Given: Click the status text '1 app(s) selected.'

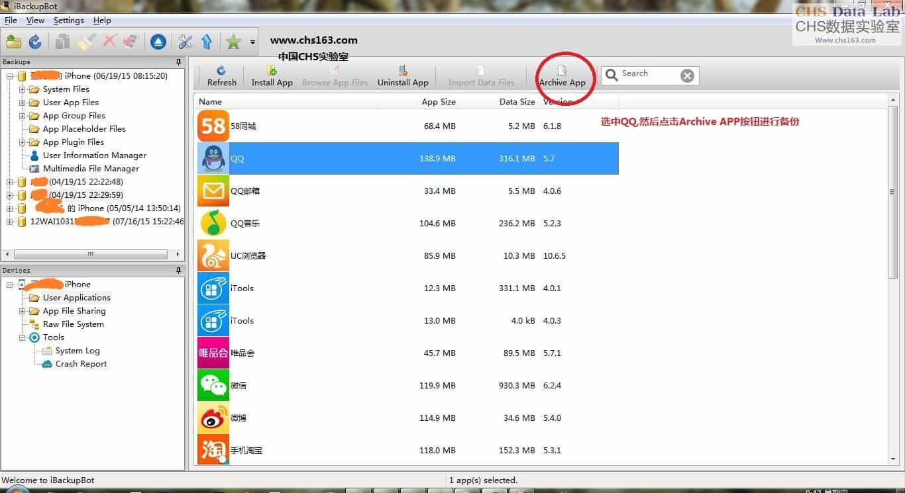Looking at the screenshot, I should click(483, 480).
